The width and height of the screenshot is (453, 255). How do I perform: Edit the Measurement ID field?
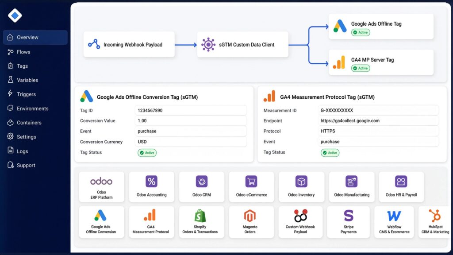coord(378,110)
